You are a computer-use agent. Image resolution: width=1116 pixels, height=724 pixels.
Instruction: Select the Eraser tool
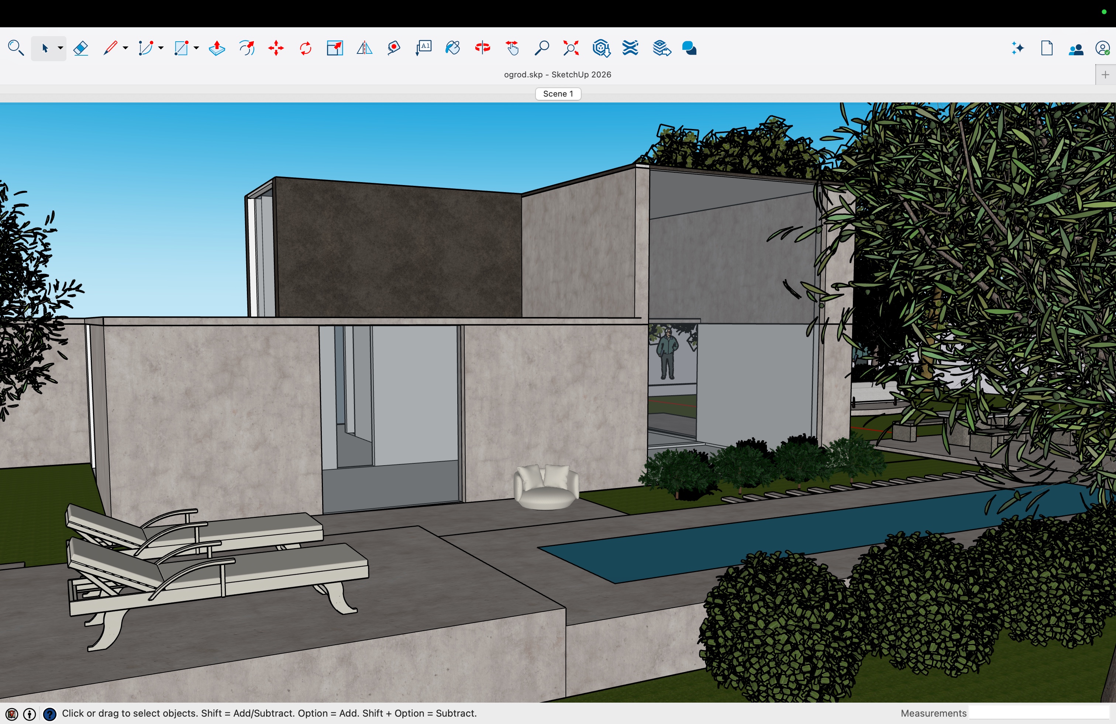pos(81,48)
